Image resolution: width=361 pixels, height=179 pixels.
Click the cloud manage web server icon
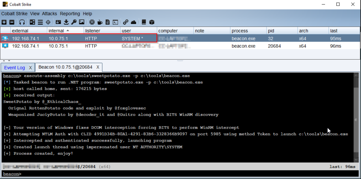point(134,22)
